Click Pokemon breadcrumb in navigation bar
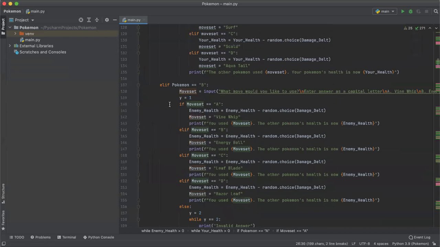Image resolution: width=440 pixels, height=247 pixels. (12, 11)
